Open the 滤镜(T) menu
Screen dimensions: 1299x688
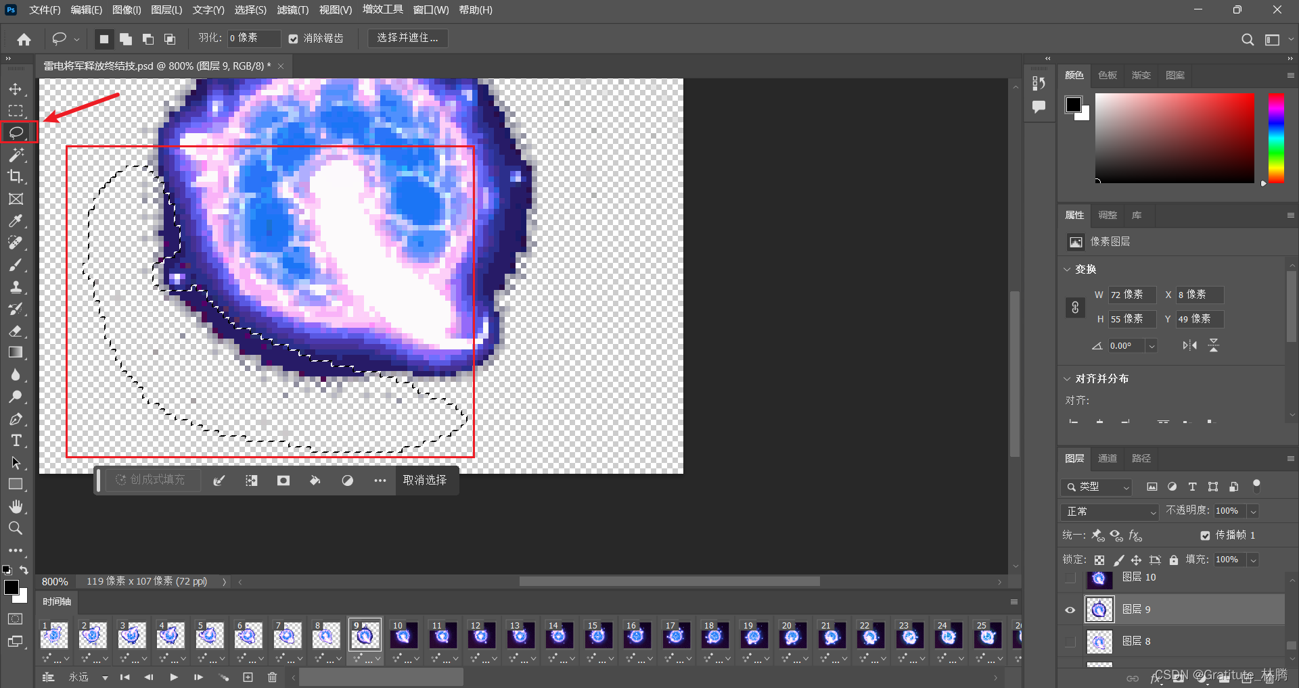293,10
